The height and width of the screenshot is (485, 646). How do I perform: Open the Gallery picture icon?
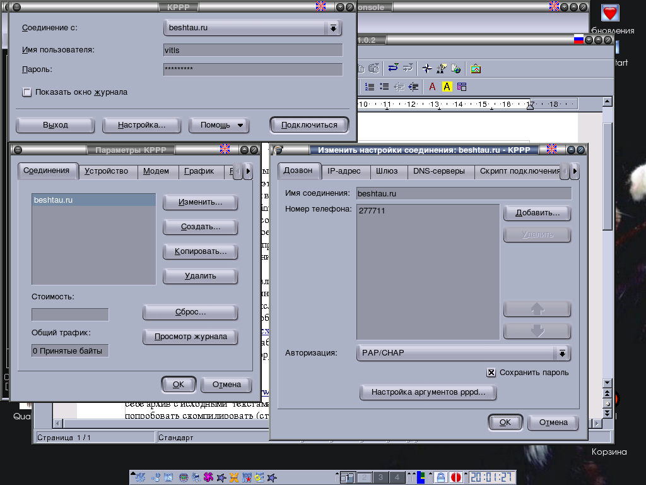[x=476, y=68]
